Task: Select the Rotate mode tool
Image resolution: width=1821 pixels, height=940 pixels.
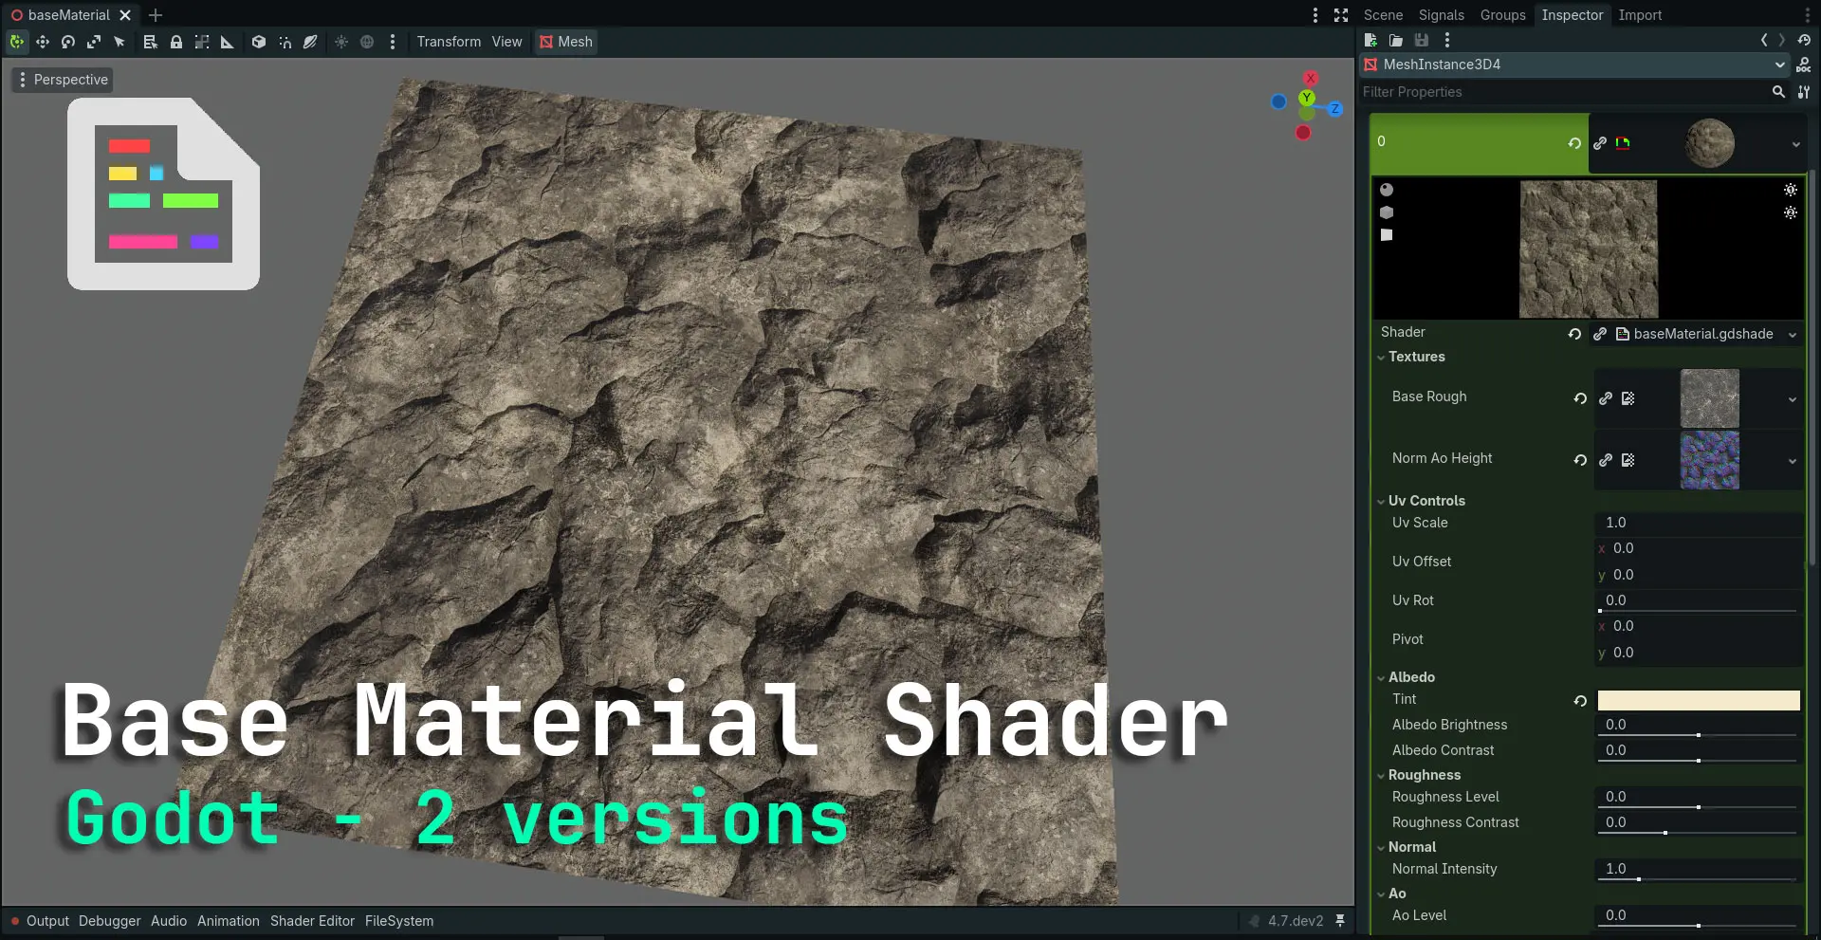Action: (x=68, y=42)
